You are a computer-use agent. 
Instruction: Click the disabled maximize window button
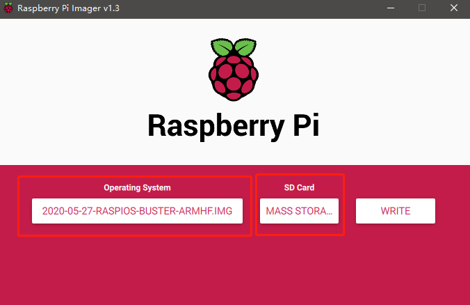pyautogui.click(x=422, y=8)
